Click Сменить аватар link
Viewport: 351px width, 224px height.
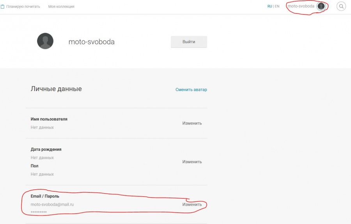click(191, 90)
